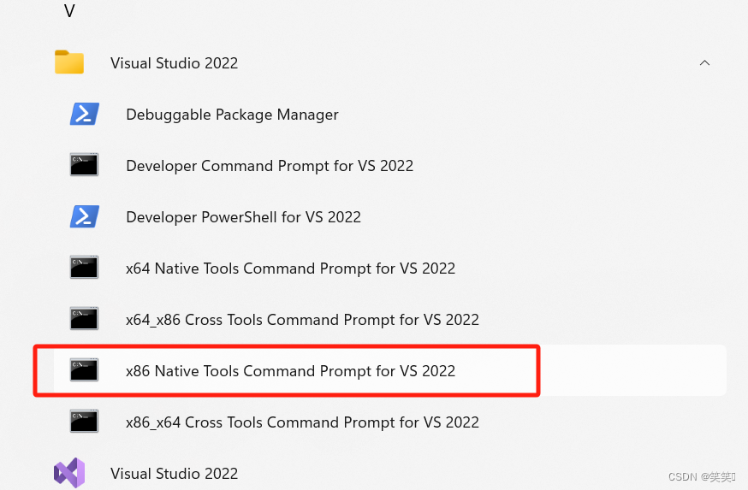
Task: Click the Debuggable Package Manager PowerShell icon
Action: [x=85, y=114]
